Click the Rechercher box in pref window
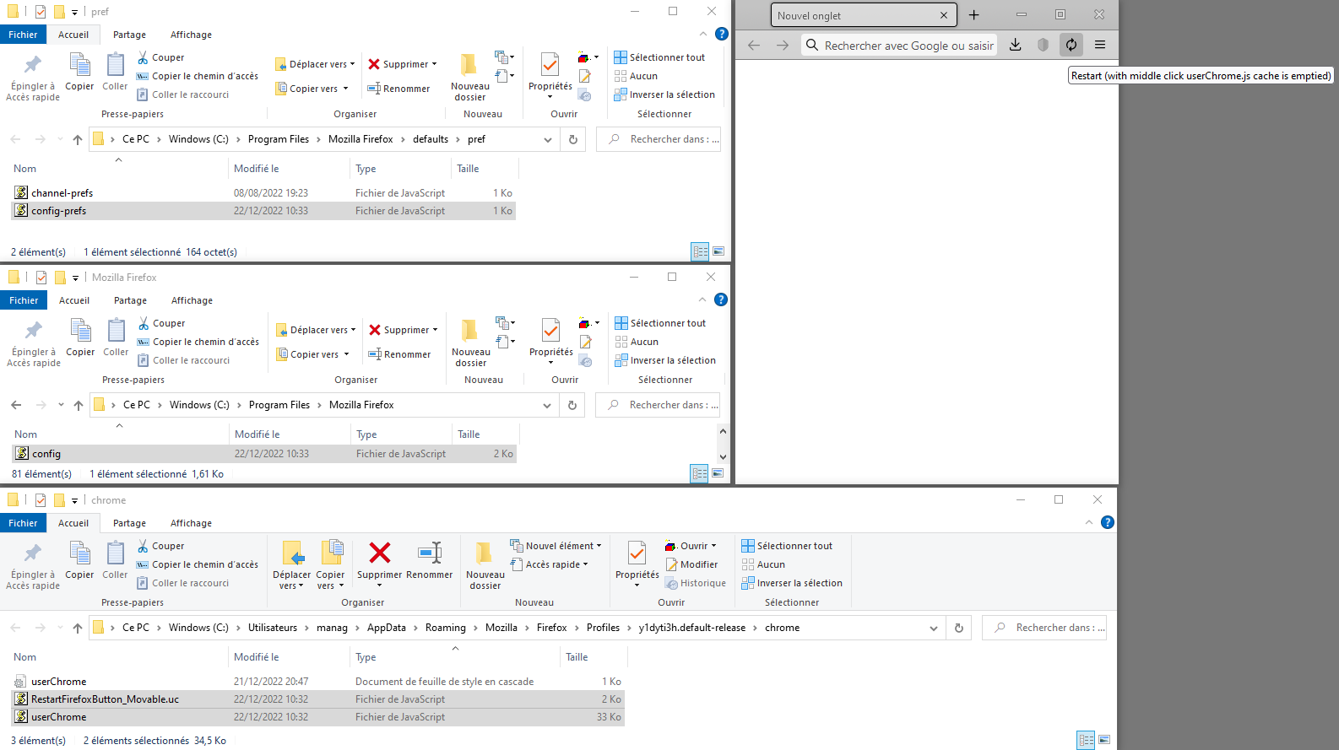Screen dimensions: 1339x750 pyautogui.click(x=659, y=139)
